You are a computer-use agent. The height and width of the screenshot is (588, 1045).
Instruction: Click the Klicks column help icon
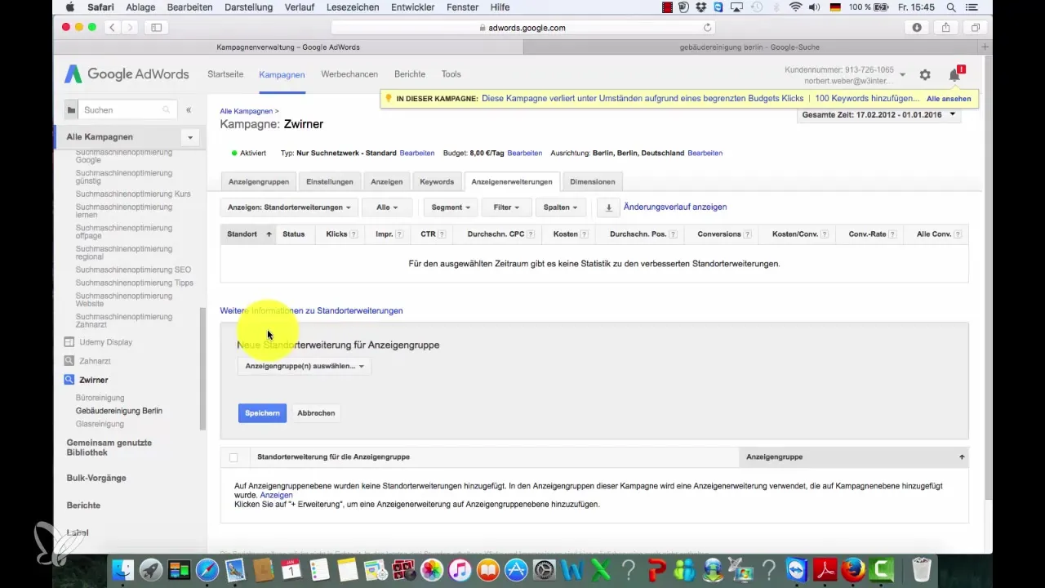click(354, 234)
